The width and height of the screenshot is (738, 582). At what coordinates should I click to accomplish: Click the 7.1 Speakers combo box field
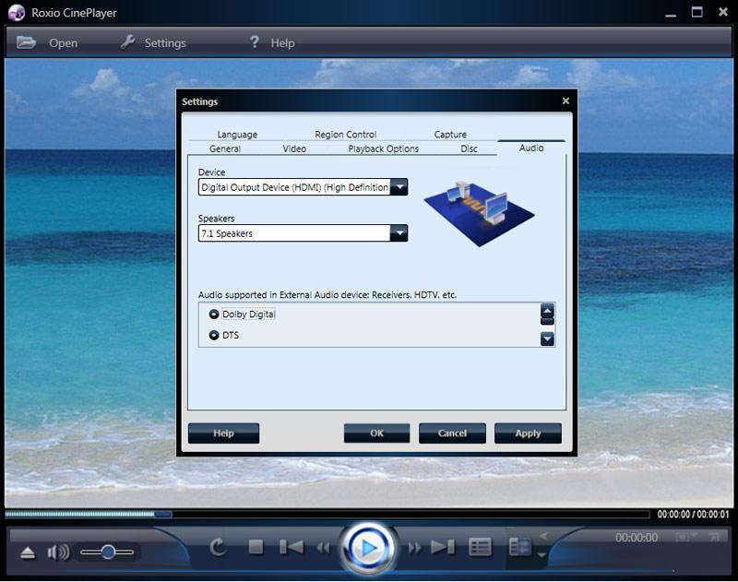303,233
